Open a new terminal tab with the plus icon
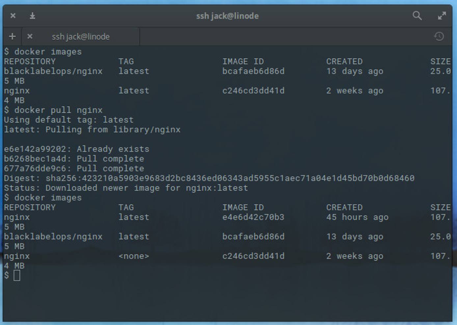Image resolution: width=457 pixels, height=325 pixels. (x=12, y=36)
